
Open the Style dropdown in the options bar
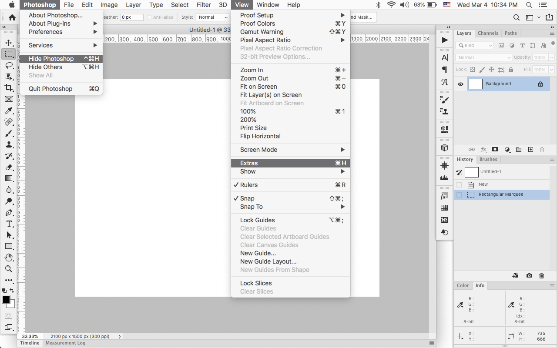[212, 17]
